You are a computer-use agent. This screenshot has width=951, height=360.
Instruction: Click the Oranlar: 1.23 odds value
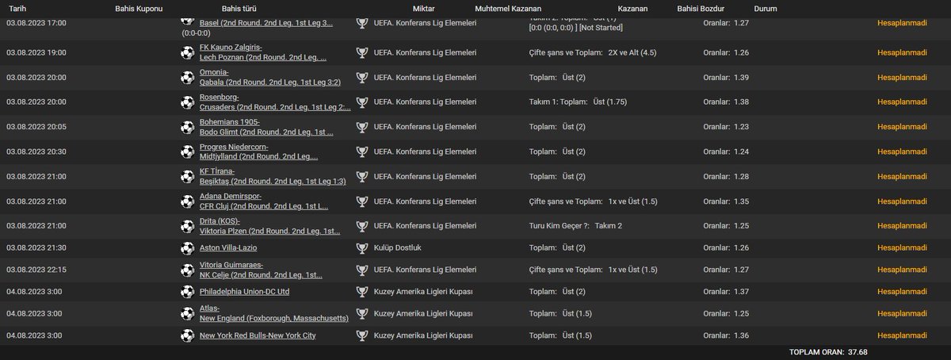(726, 127)
